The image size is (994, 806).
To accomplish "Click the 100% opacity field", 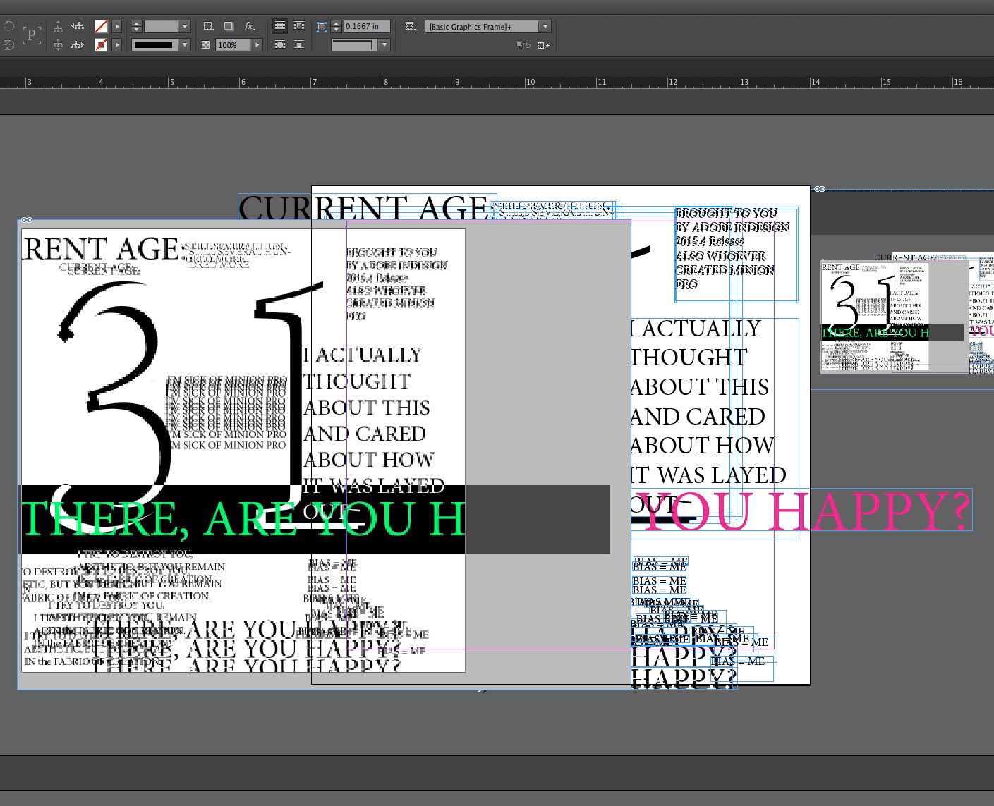I will coord(233,45).
